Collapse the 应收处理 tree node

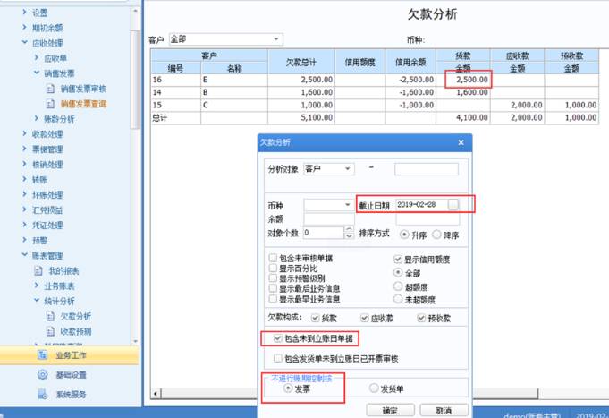click(24, 42)
